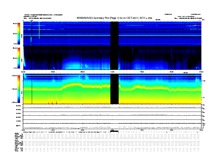The height and width of the screenshot is (167, 217).
Task: Click the bottom line-plot trace panel
Action: pyautogui.click(x=112, y=126)
